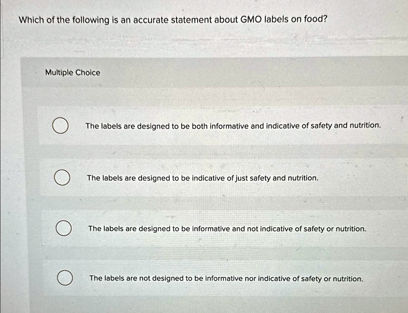Choose the not informative nor indicative option
Image resolution: width=408 pixels, height=313 pixels.
(x=225, y=278)
